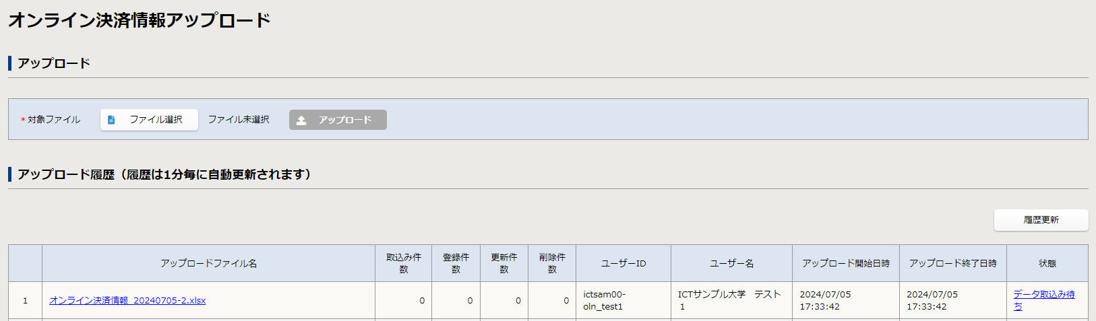Click the ユーザー名 column header
Image resolution: width=1096 pixels, height=321 pixels.
(731, 264)
